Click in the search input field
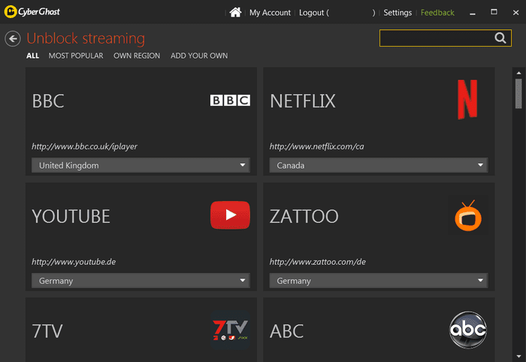 tap(436, 38)
